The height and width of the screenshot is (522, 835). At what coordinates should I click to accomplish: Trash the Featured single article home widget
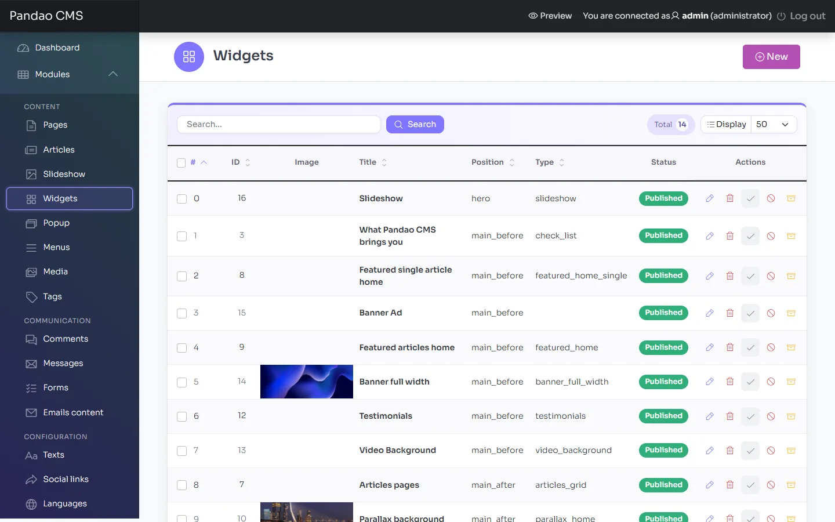click(x=730, y=276)
